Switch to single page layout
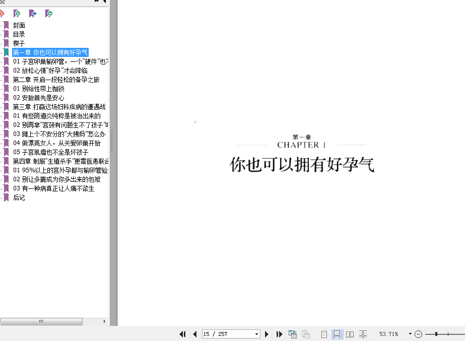The image size is (465, 341). pyautogui.click(x=324, y=334)
